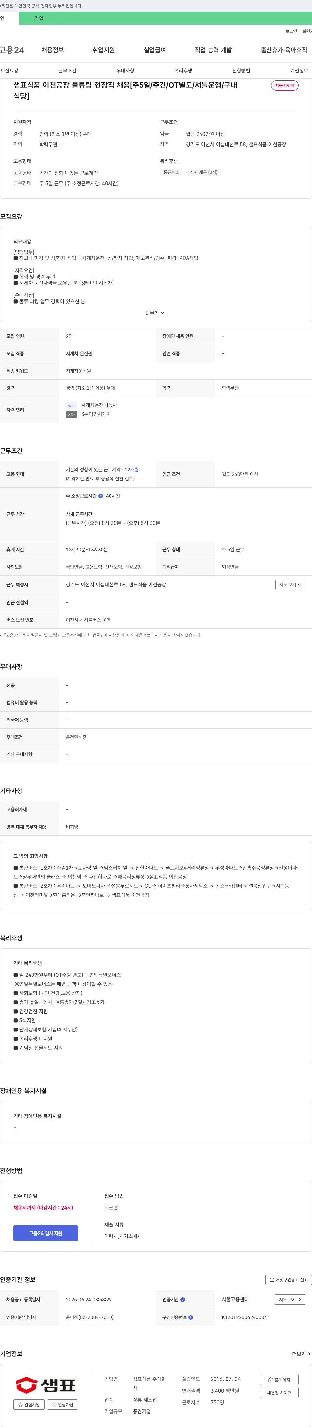
Task: Click the 이력서,자기소개서 documents text
Action: coord(123,1237)
